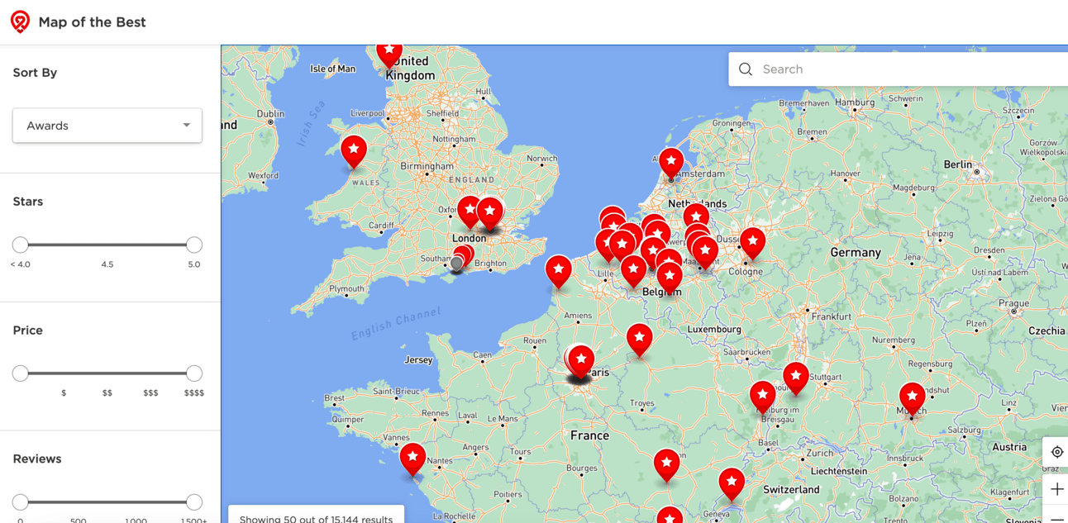Click the Switzerland label on the map
The image size is (1068, 523).
click(x=790, y=489)
